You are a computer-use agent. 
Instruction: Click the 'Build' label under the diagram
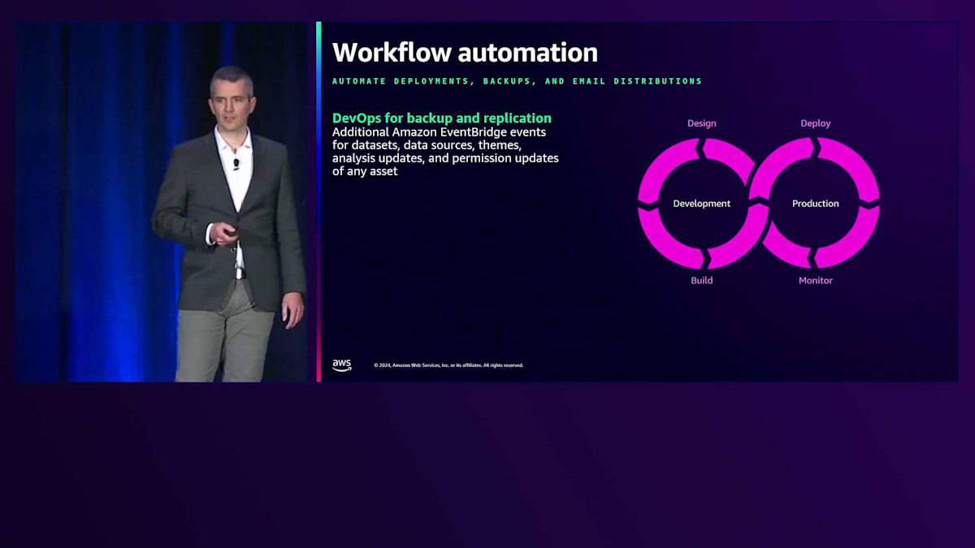(702, 280)
